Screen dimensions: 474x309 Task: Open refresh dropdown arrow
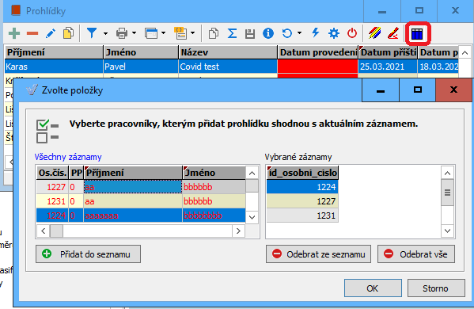click(299, 33)
